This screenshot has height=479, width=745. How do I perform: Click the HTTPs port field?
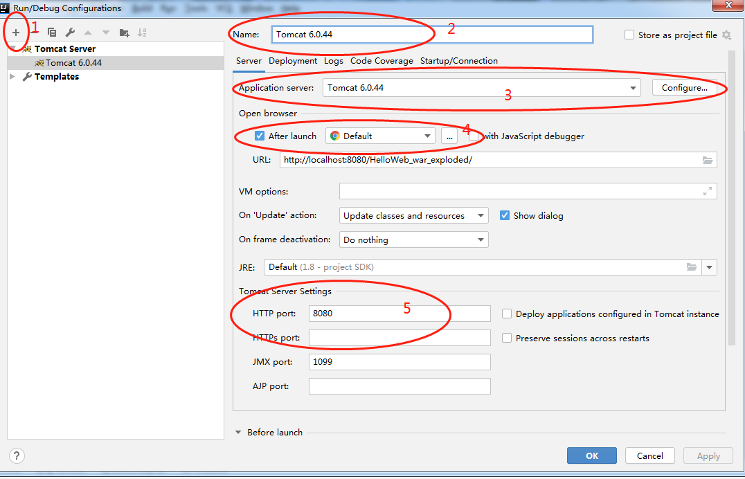(x=400, y=338)
